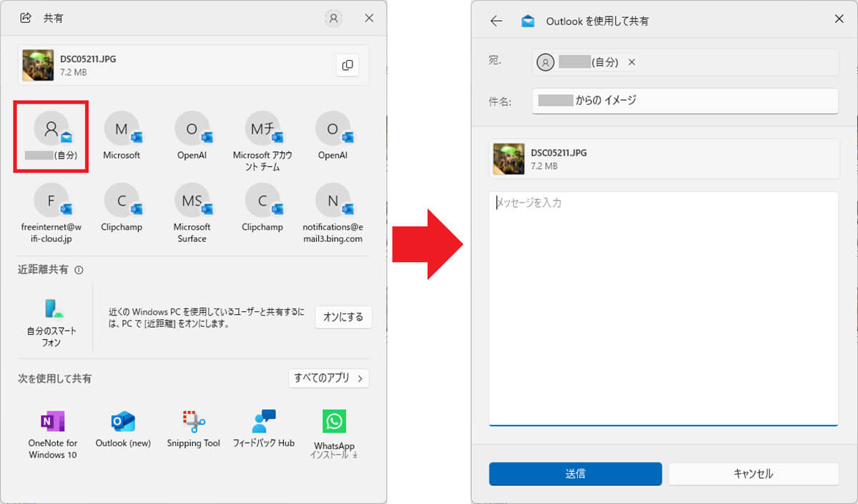Open the account profile icon in share header
Screen dimensions: 858x504
[333, 19]
